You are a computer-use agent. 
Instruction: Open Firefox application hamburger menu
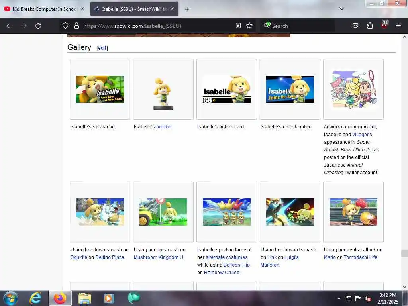(x=398, y=25)
